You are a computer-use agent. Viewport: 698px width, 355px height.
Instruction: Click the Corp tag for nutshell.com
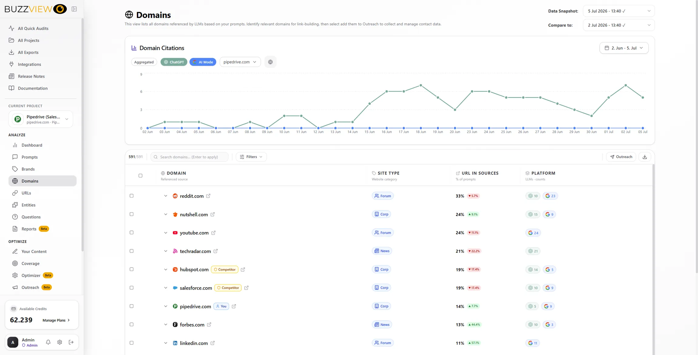pos(381,214)
